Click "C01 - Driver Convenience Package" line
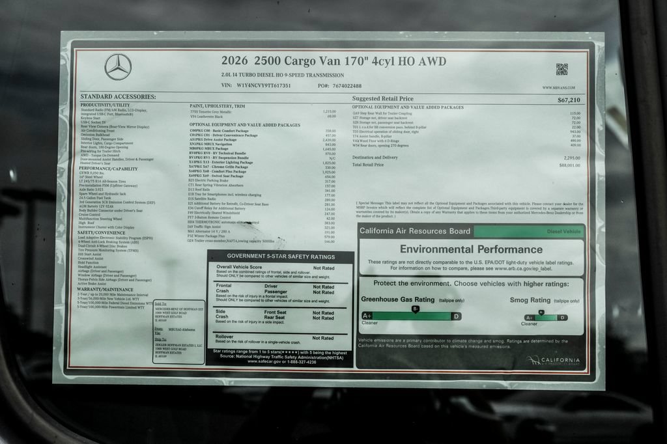 coord(223,135)
